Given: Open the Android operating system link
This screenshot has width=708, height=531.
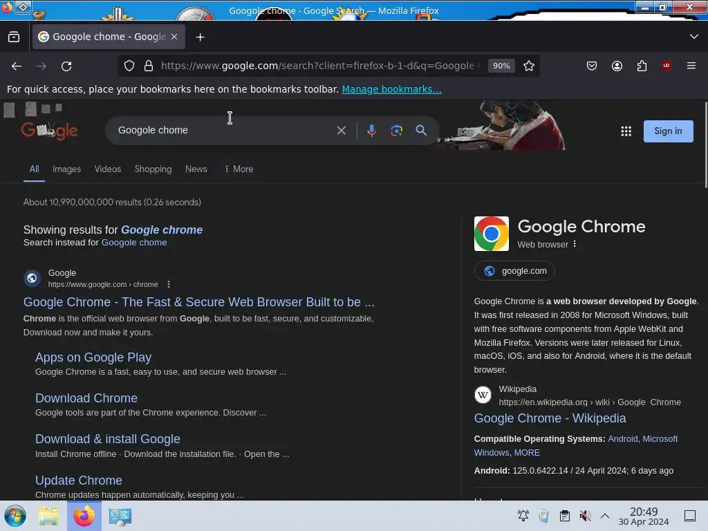Looking at the screenshot, I should [x=623, y=439].
